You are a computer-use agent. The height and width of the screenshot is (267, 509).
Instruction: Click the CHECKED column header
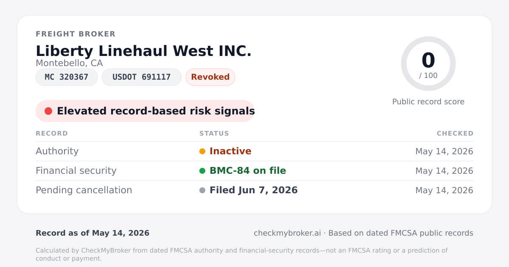click(x=455, y=133)
